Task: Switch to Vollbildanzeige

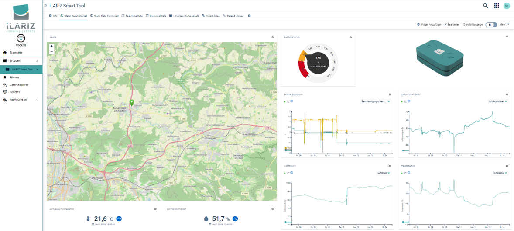Action: [x=473, y=24]
